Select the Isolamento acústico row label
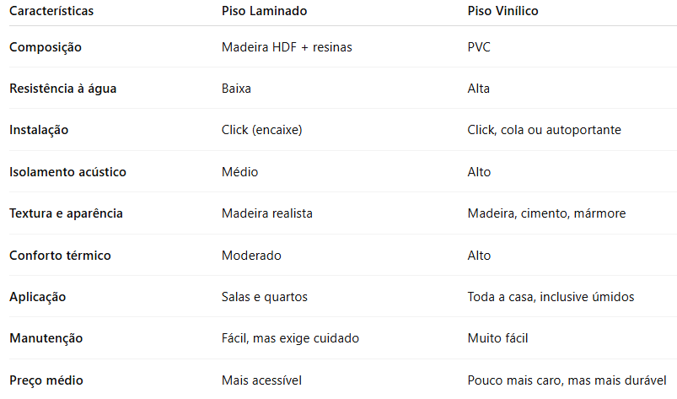 tap(67, 172)
